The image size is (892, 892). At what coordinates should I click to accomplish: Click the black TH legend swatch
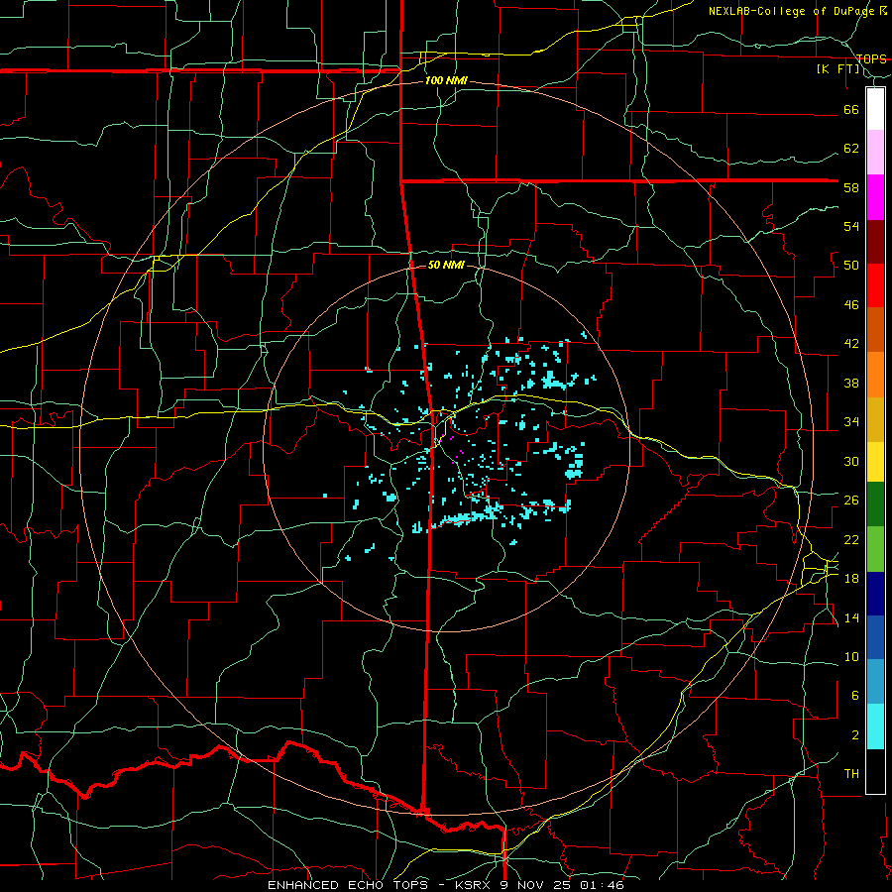point(875,771)
